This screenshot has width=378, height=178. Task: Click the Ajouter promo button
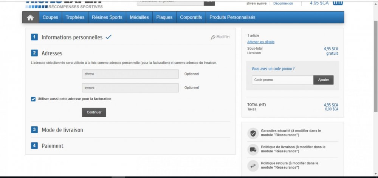(x=323, y=80)
